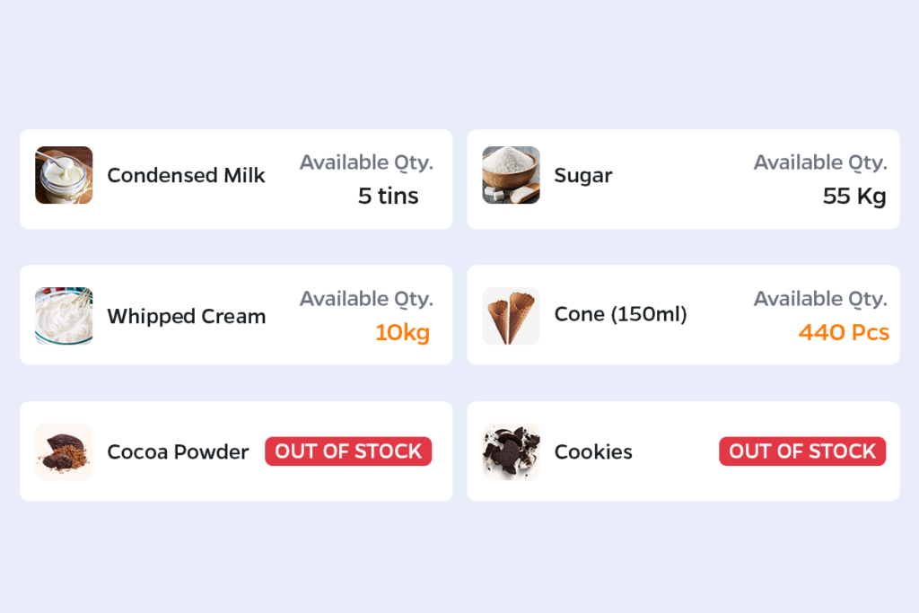The height and width of the screenshot is (613, 919).
Task: Click the Whipped Cream product image
Action: [x=64, y=316]
